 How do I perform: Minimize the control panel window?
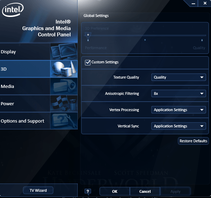coord(193,3)
